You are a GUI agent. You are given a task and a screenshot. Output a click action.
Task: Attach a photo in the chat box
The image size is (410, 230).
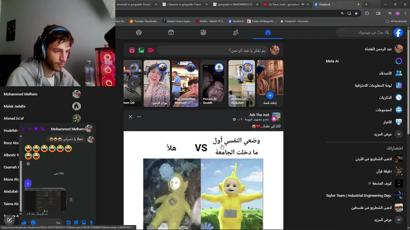click(x=84, y=223)
